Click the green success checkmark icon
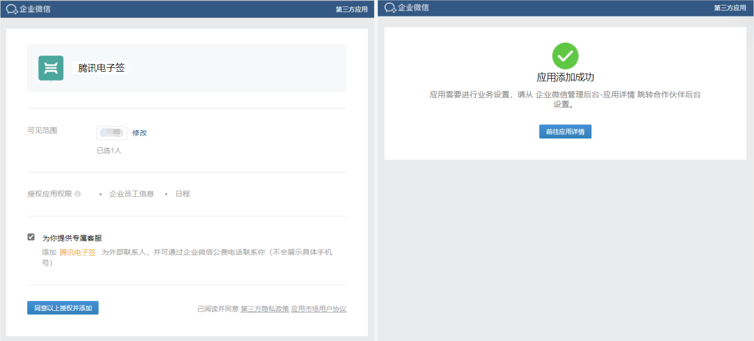This screenshot has height=341, width=754. 565,56
